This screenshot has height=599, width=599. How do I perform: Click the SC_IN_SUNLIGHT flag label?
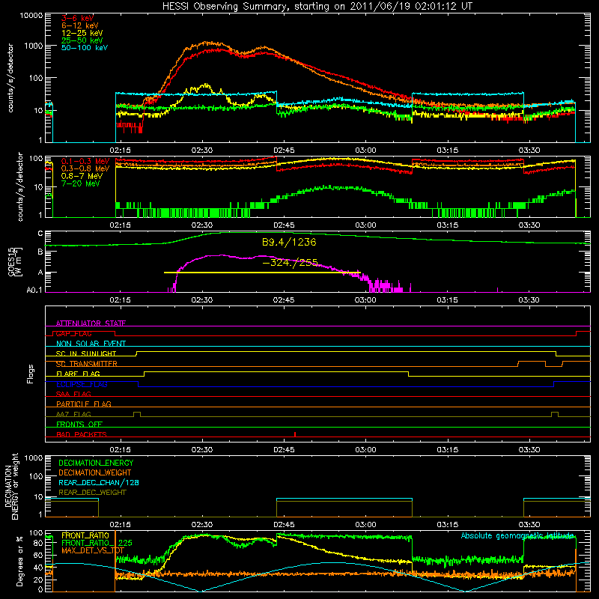click(86, 353)
